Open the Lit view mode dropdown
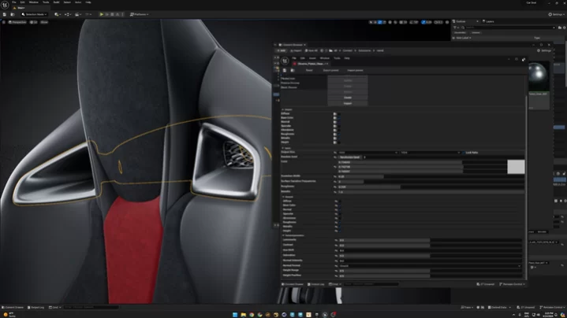The width and height of the screenshot is (567, 318). [34, 22]
